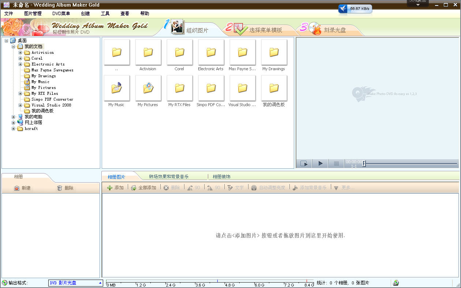This screenshot has width=461, height=288.
Task: Collapse the 我的文档 tree node
Action: click(x=14, y=47)
